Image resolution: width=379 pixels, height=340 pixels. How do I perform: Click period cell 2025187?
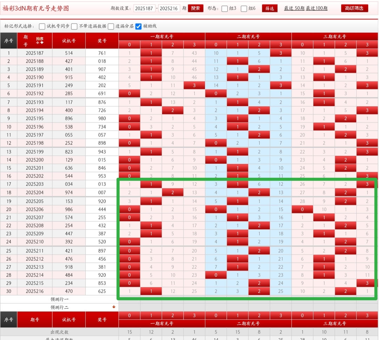point(35,53)
